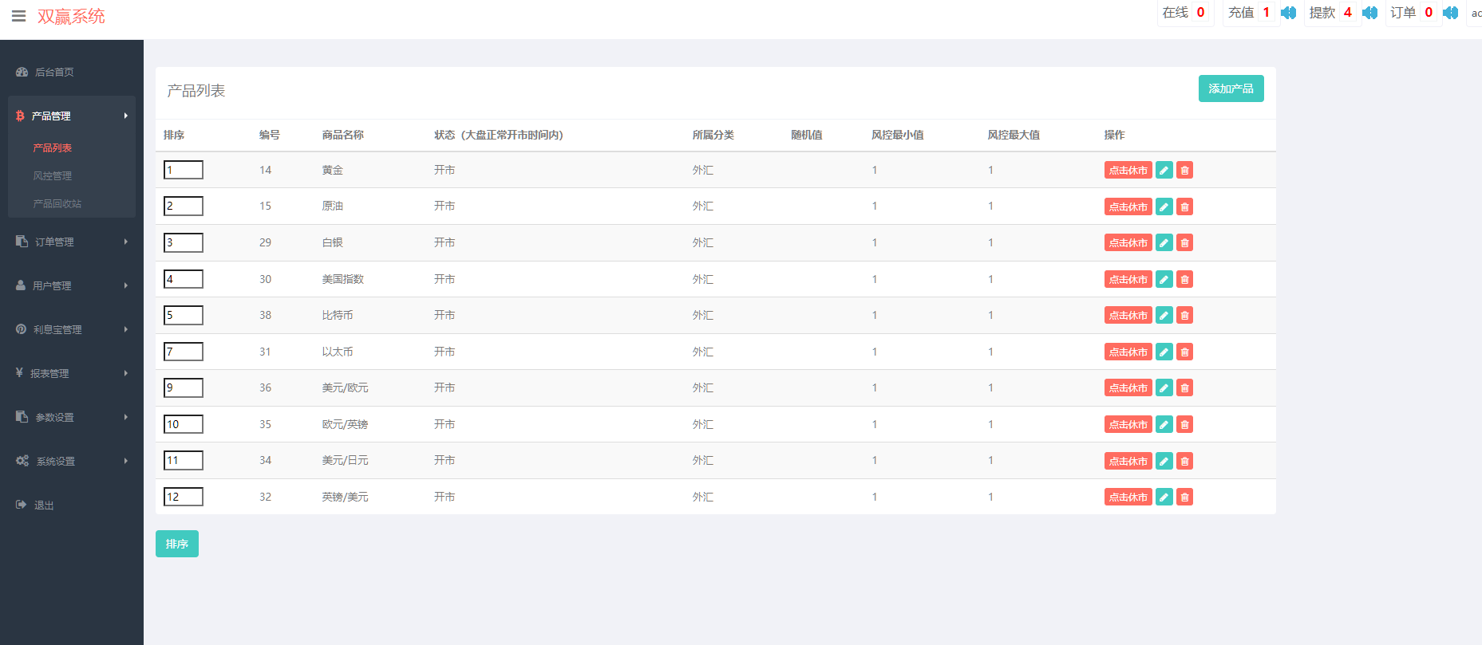Open 风控管理 in the sidebar submenu
Screen dimensions: 1482x645
pyautogui.click(x=53, y=175)
